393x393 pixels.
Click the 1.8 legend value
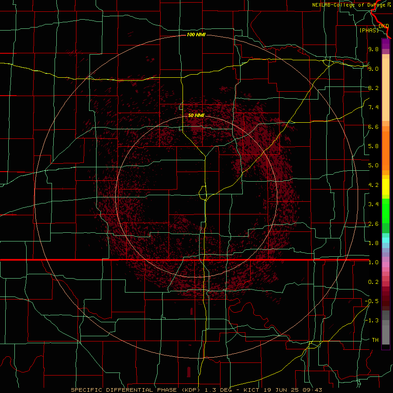373,243
